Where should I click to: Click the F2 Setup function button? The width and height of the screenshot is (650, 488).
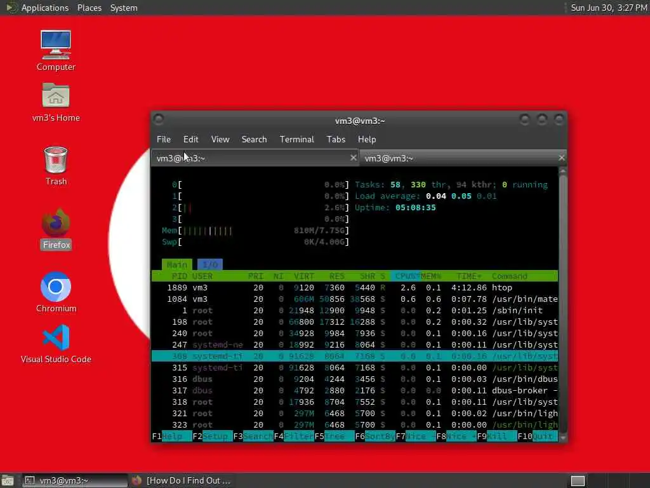pyautogui.click(x=212, y=436)
